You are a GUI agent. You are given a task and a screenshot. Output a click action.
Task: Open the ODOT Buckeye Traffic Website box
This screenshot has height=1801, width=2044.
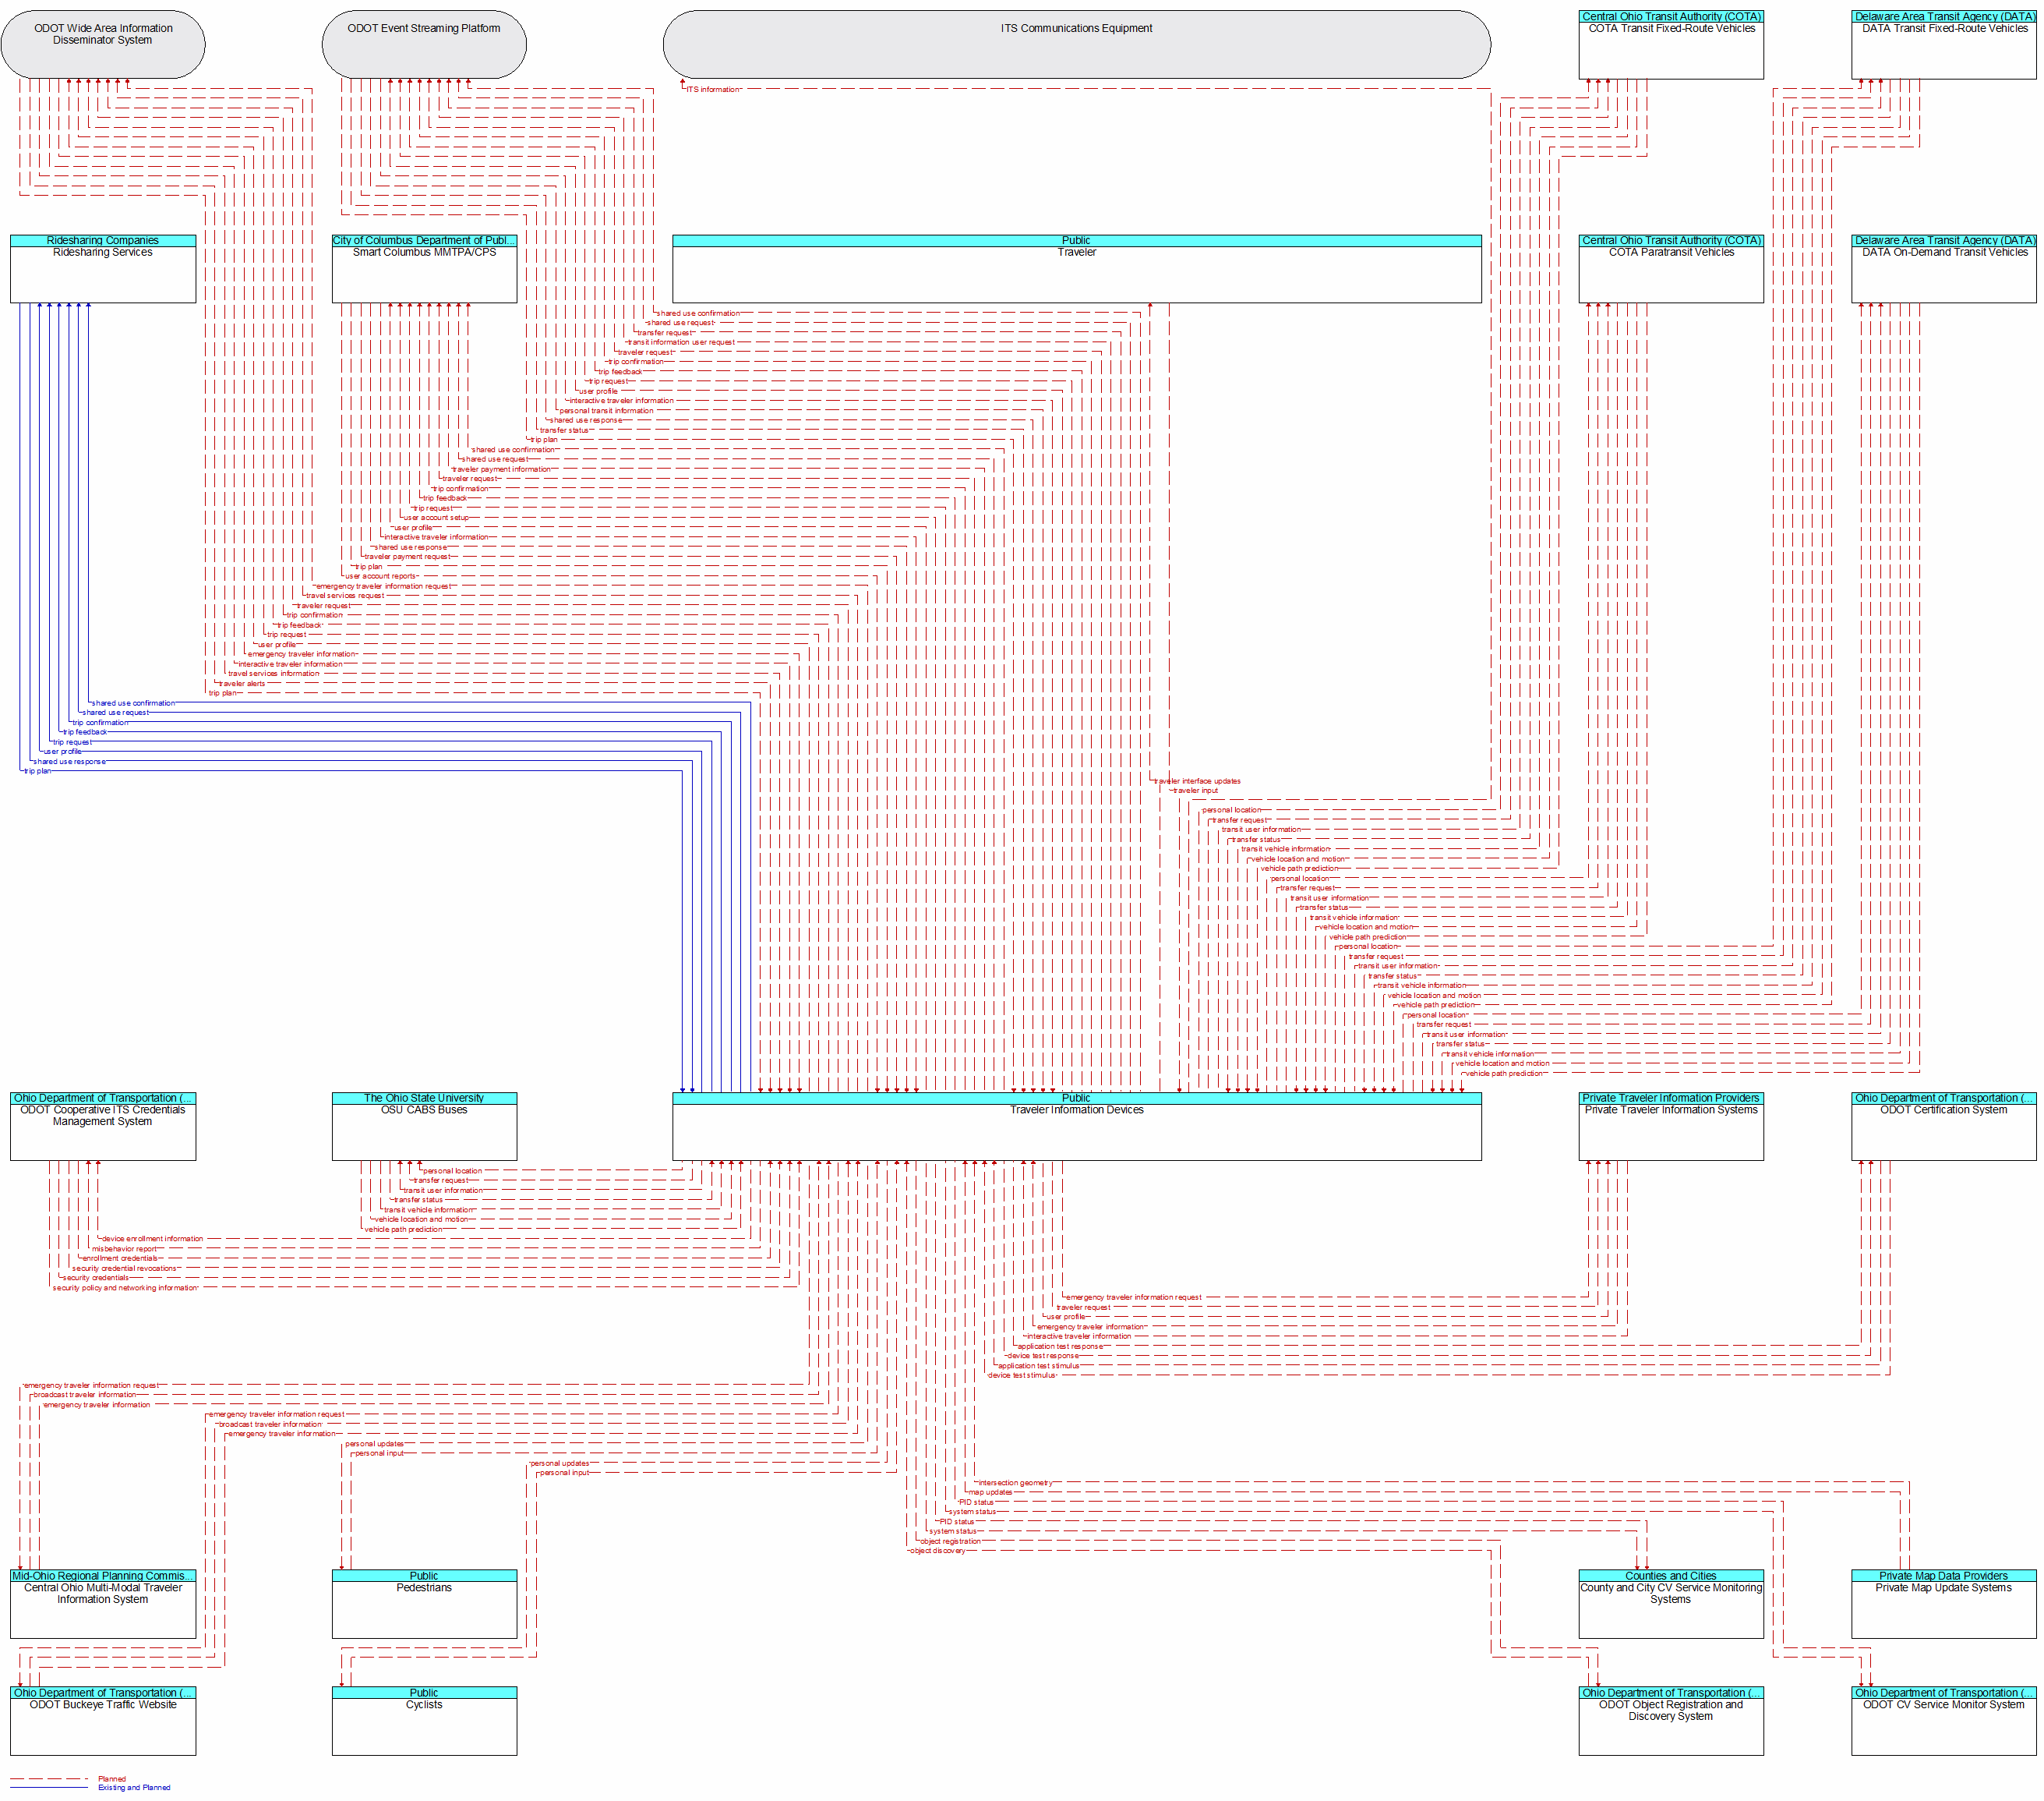(103, 1721)
